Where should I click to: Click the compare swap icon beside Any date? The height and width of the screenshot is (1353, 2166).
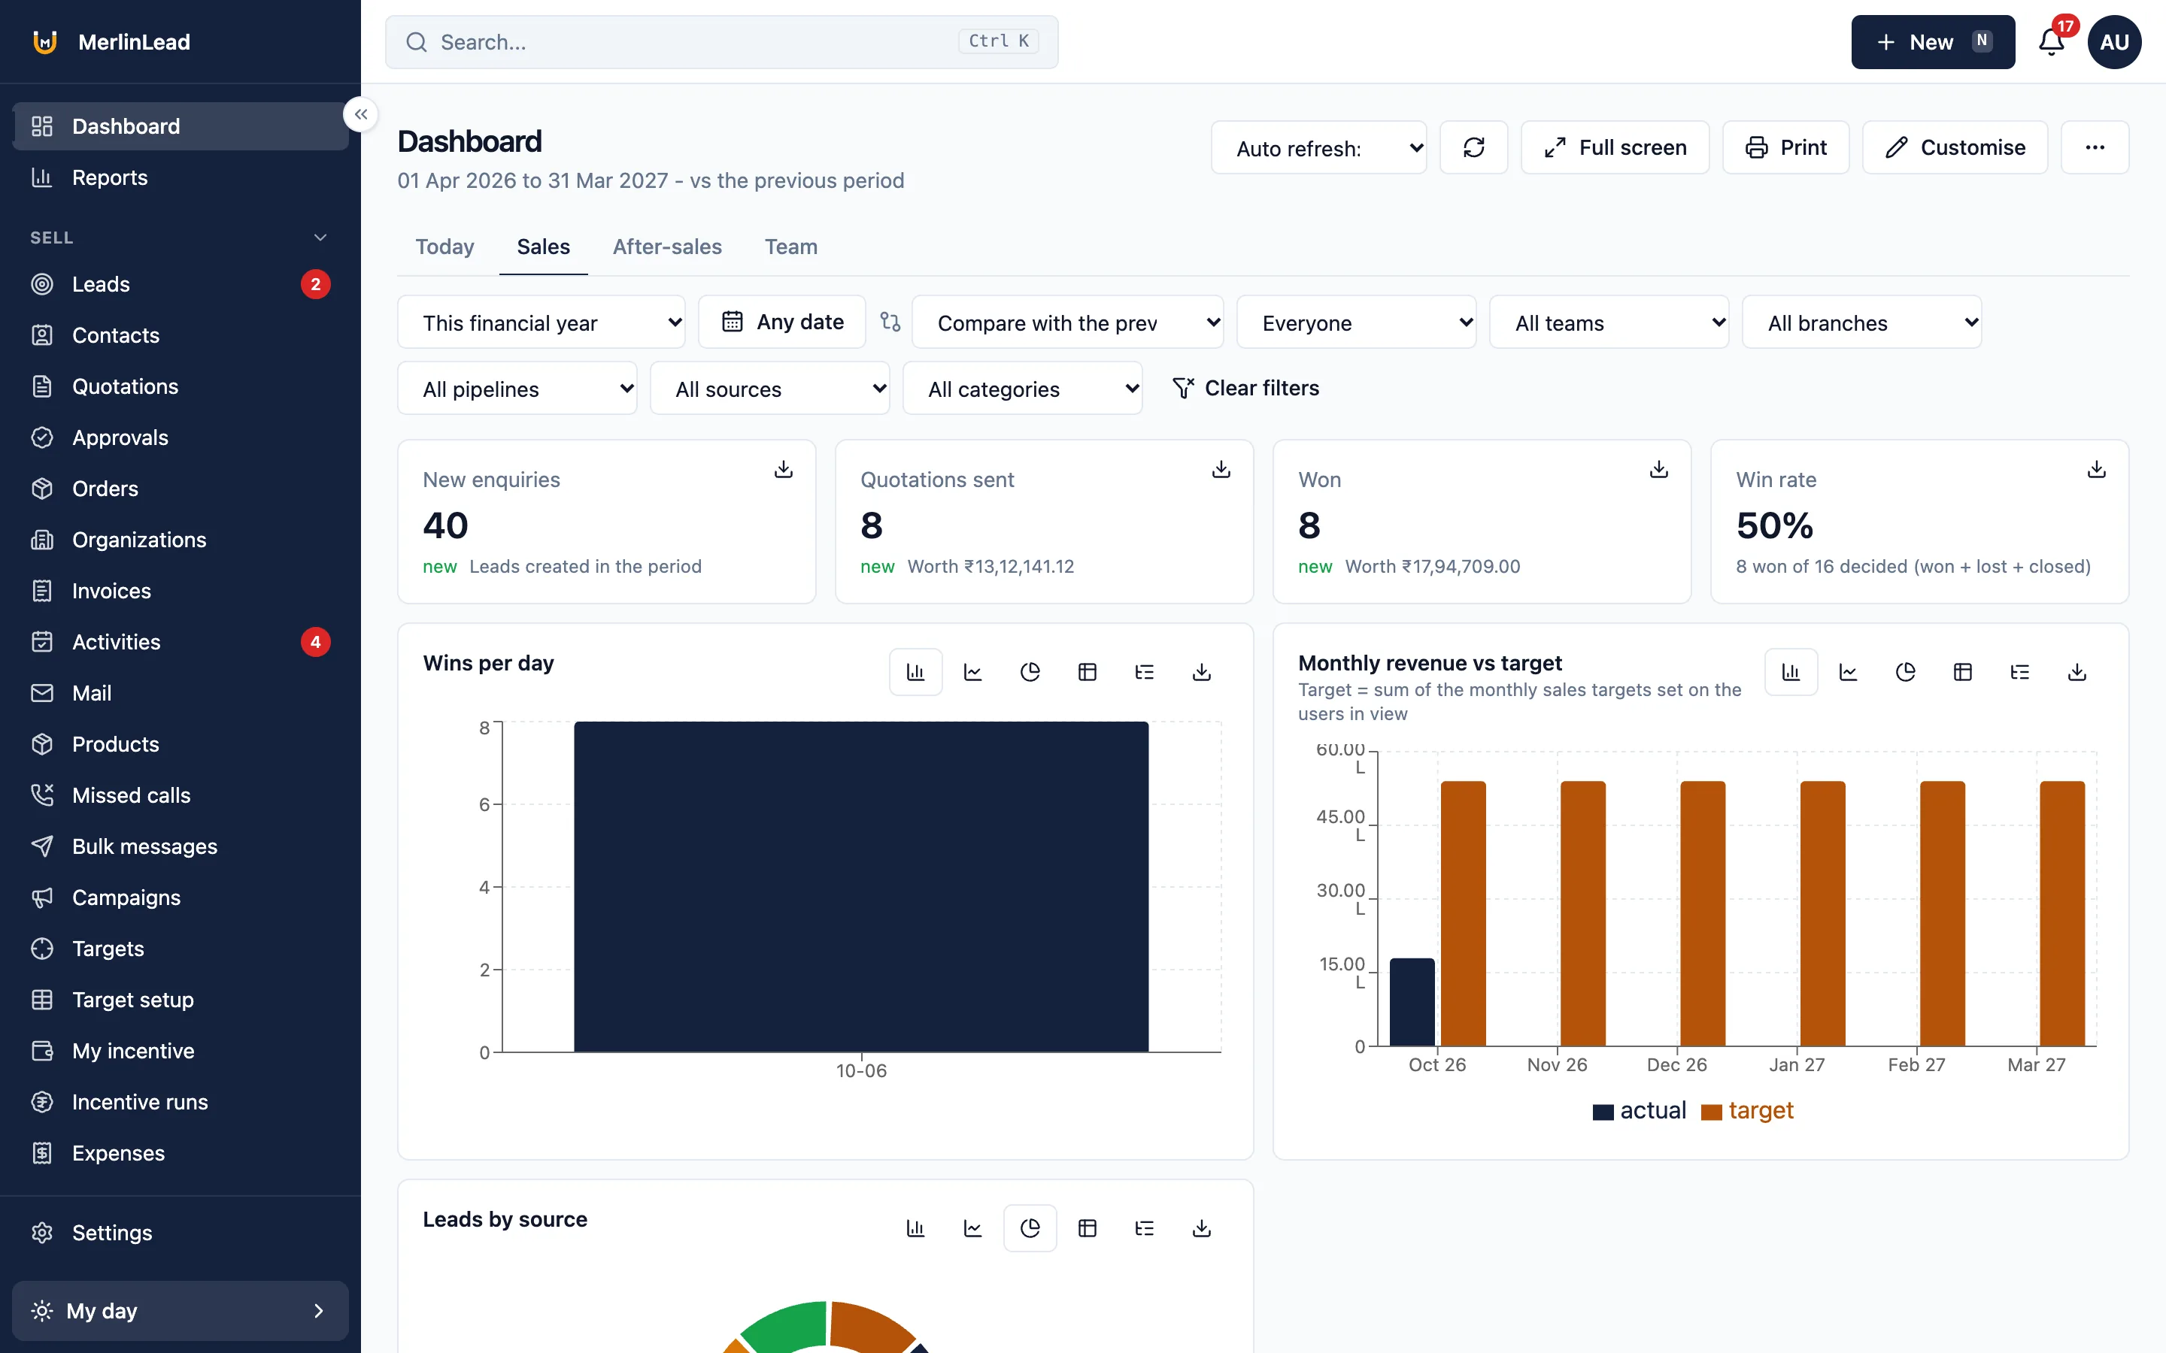pyautogui.click(x=890, y=321)
